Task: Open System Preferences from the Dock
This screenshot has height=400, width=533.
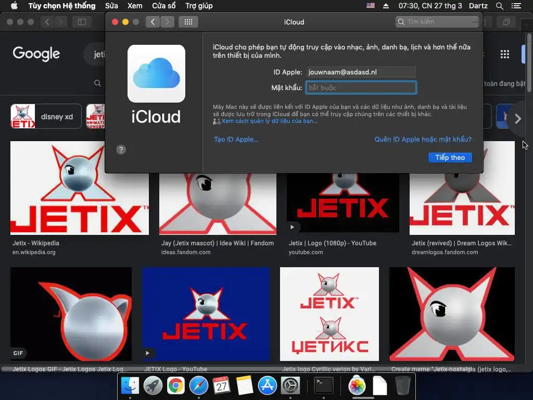Action: click(x=290, y=385)
